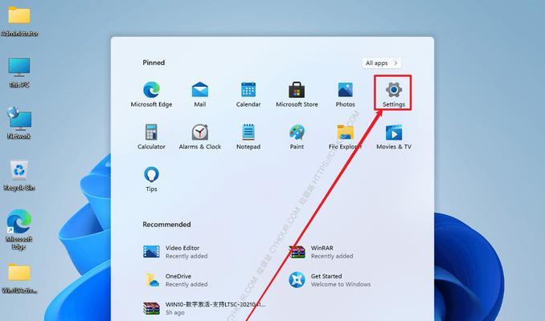
Task: Open the Tips app
Action: click(x=151, y=179)
